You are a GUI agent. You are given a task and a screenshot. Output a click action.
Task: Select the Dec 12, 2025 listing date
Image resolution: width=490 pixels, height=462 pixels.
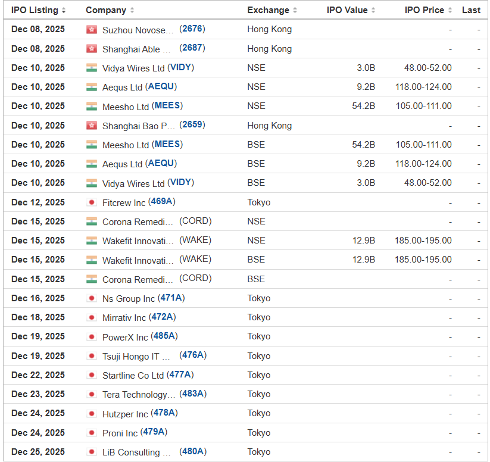[38, 202]
